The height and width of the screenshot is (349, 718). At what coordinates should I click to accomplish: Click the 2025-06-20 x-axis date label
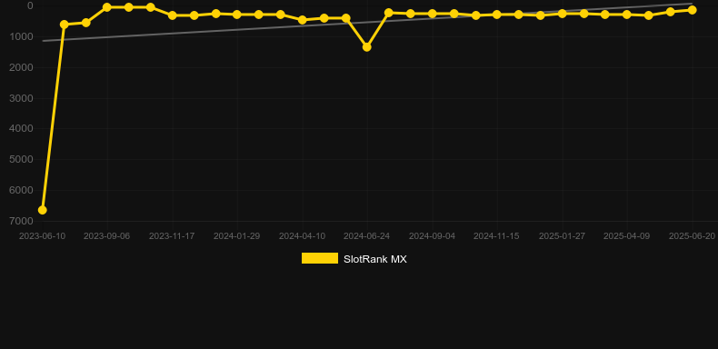692,236
